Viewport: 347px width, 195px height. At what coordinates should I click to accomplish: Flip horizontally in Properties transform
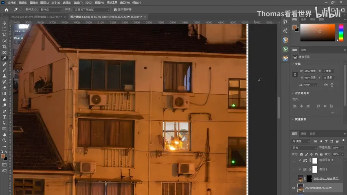pyautogui.click(x=325, y=84)
